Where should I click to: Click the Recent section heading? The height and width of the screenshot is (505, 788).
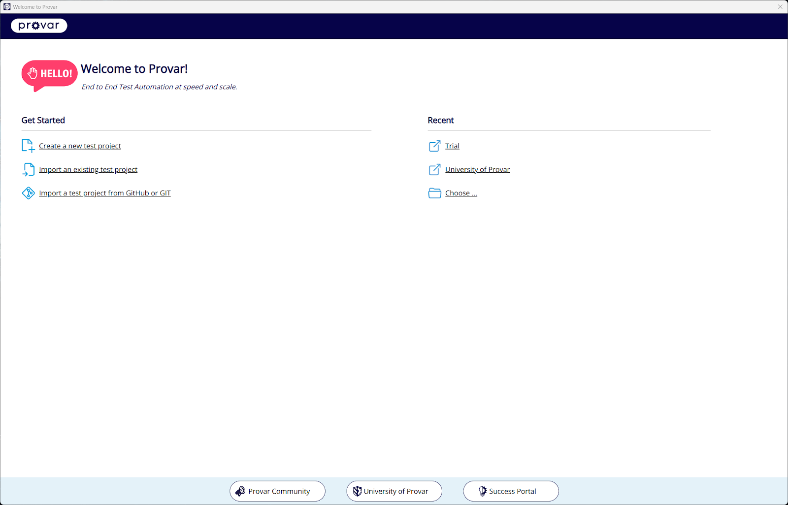point(441,120)
